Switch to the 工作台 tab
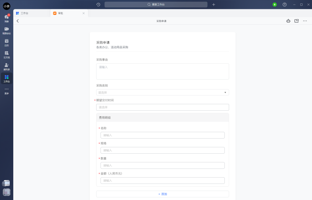This screenshot has height=200, width=312. pyautogui.click(x=25, y=13)
